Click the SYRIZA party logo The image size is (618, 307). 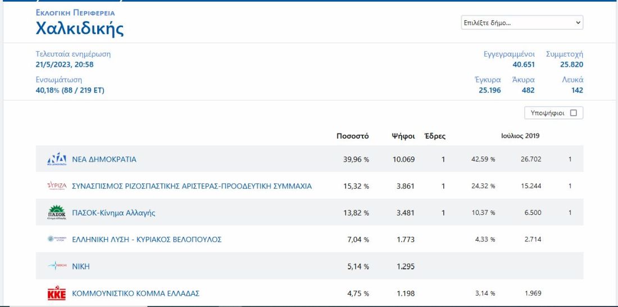point(57,186)
